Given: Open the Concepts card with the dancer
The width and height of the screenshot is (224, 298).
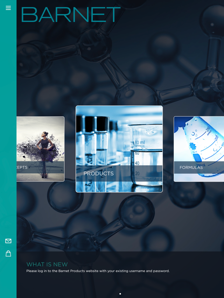Looking at the screenshot, I should pyautogui.click(x=40, y=149).
